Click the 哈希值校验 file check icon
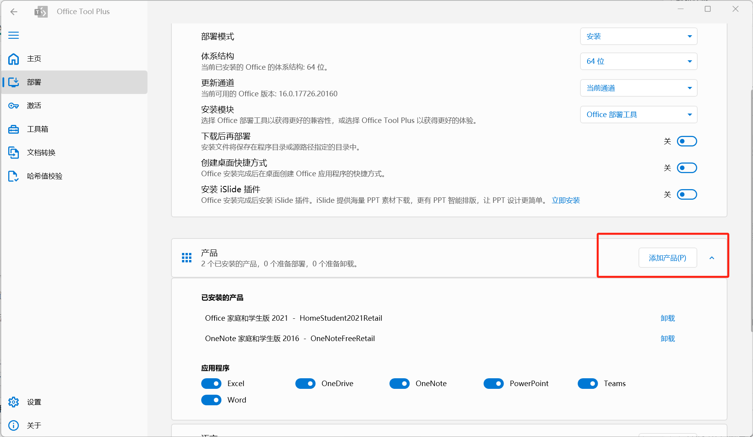 tap(14, 176)
